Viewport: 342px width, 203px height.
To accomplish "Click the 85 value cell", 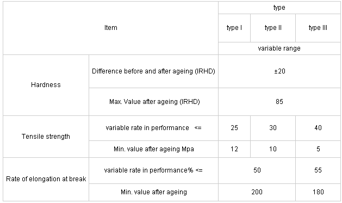I will coord(279,102).
